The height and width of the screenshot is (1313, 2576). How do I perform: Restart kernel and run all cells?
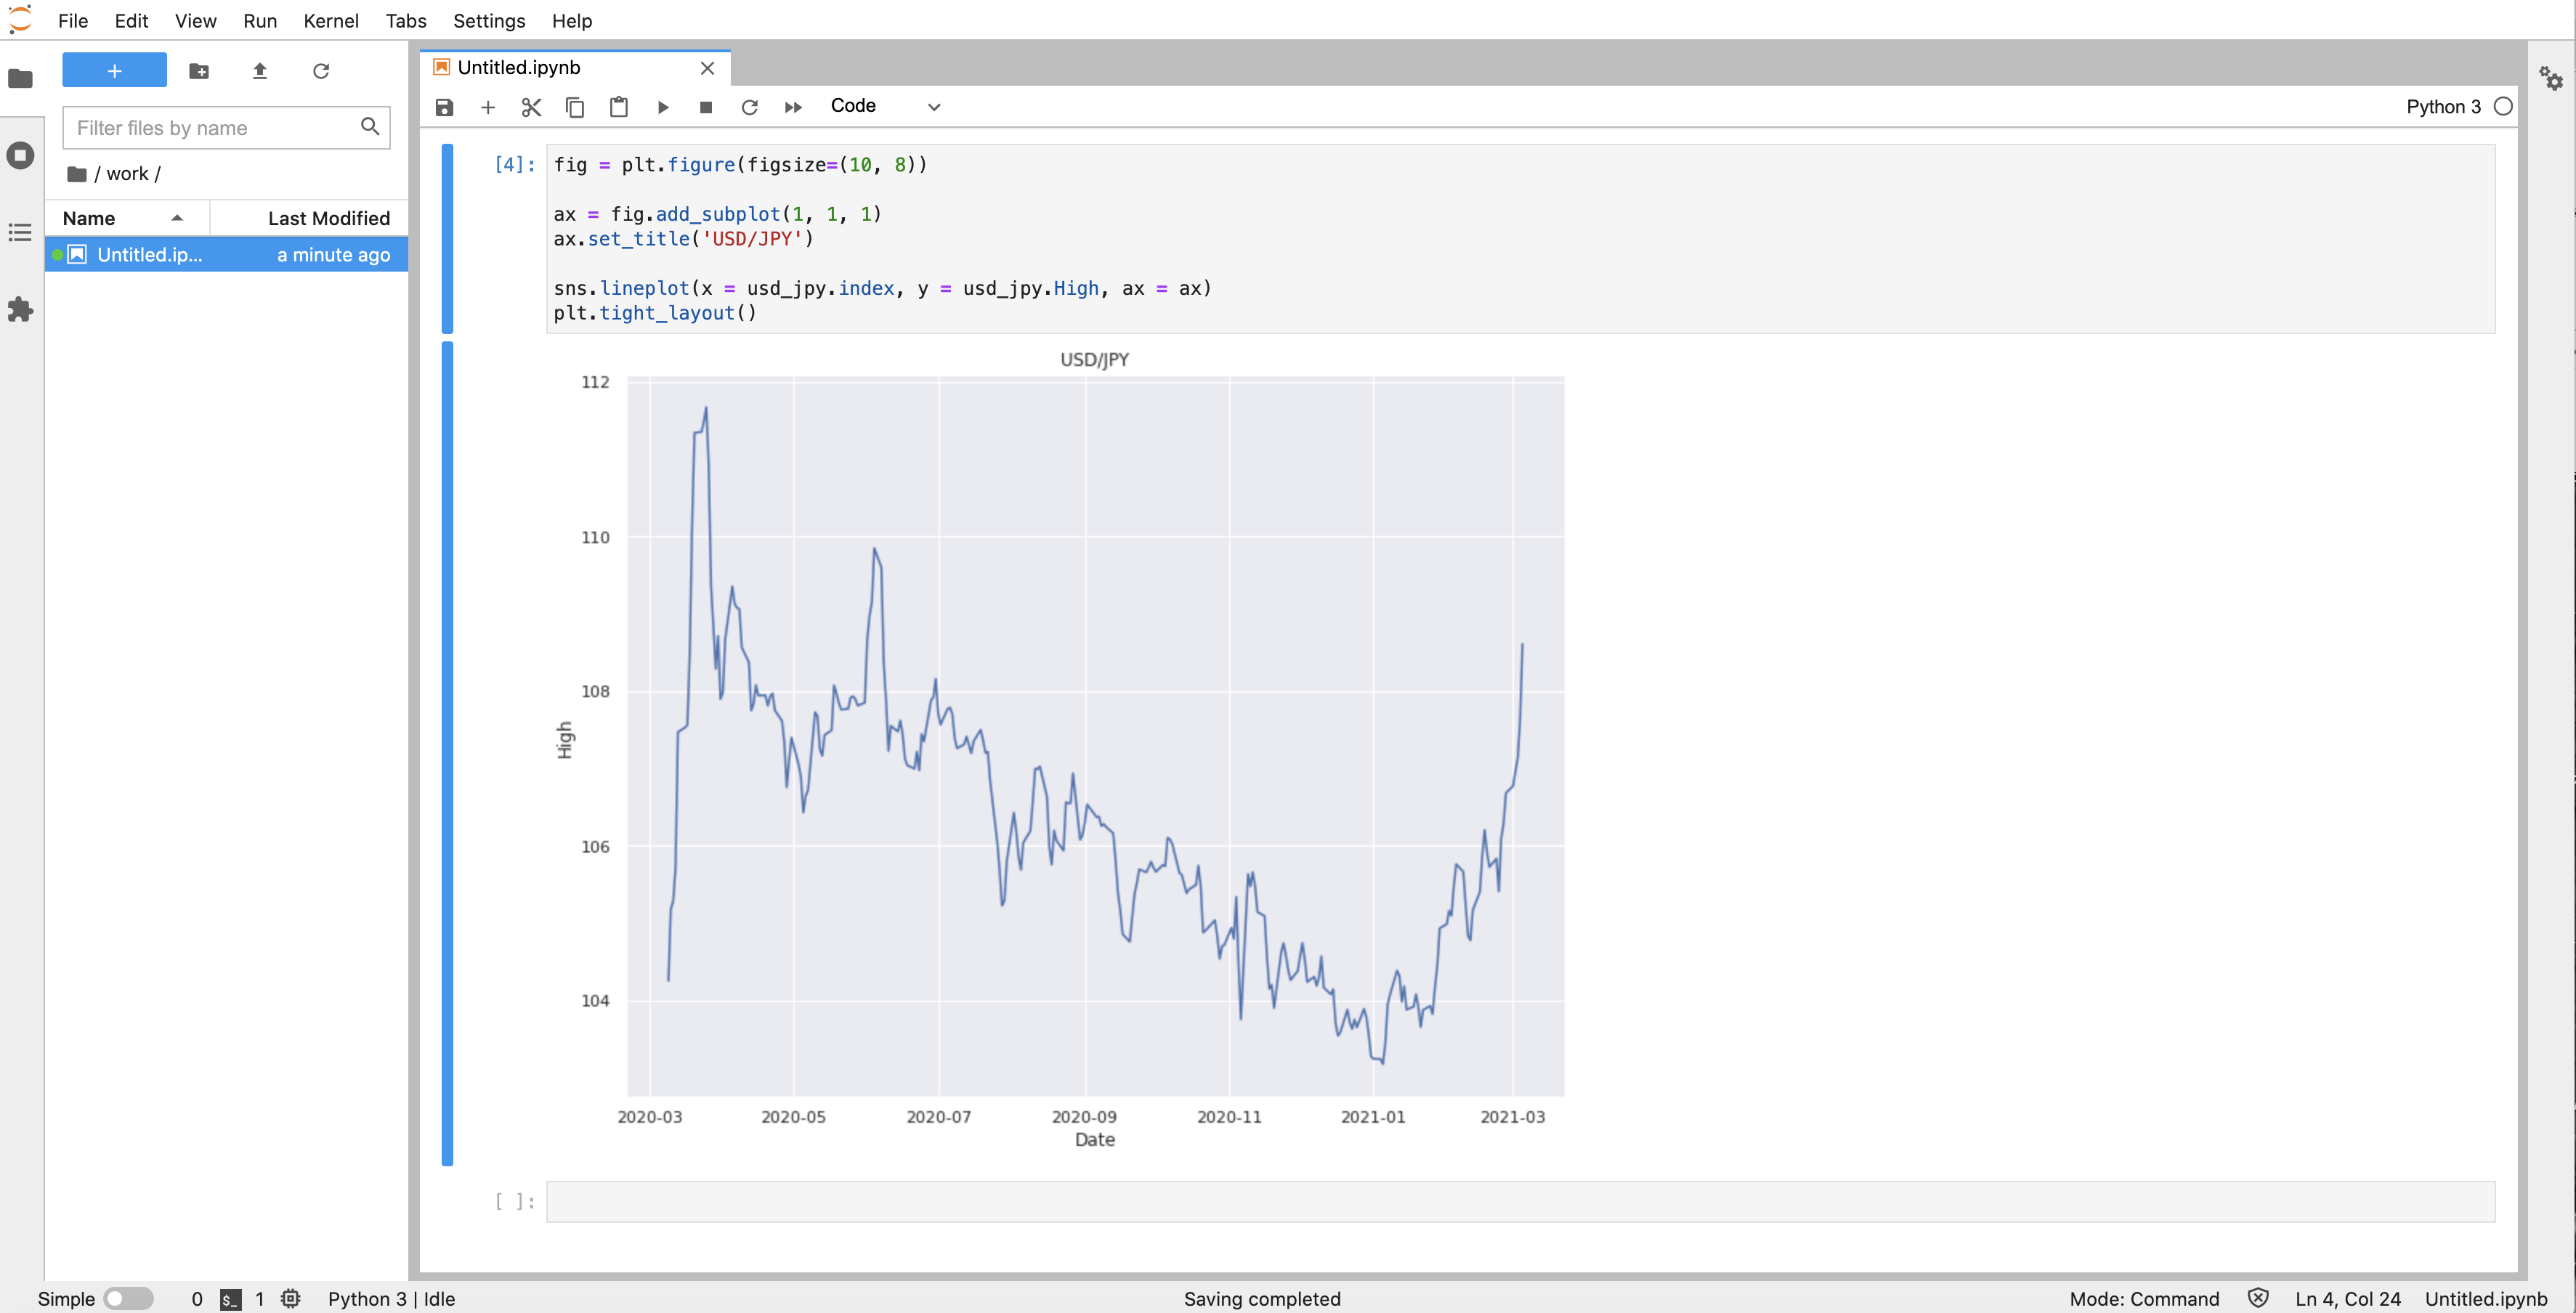[x=792, y=107]
